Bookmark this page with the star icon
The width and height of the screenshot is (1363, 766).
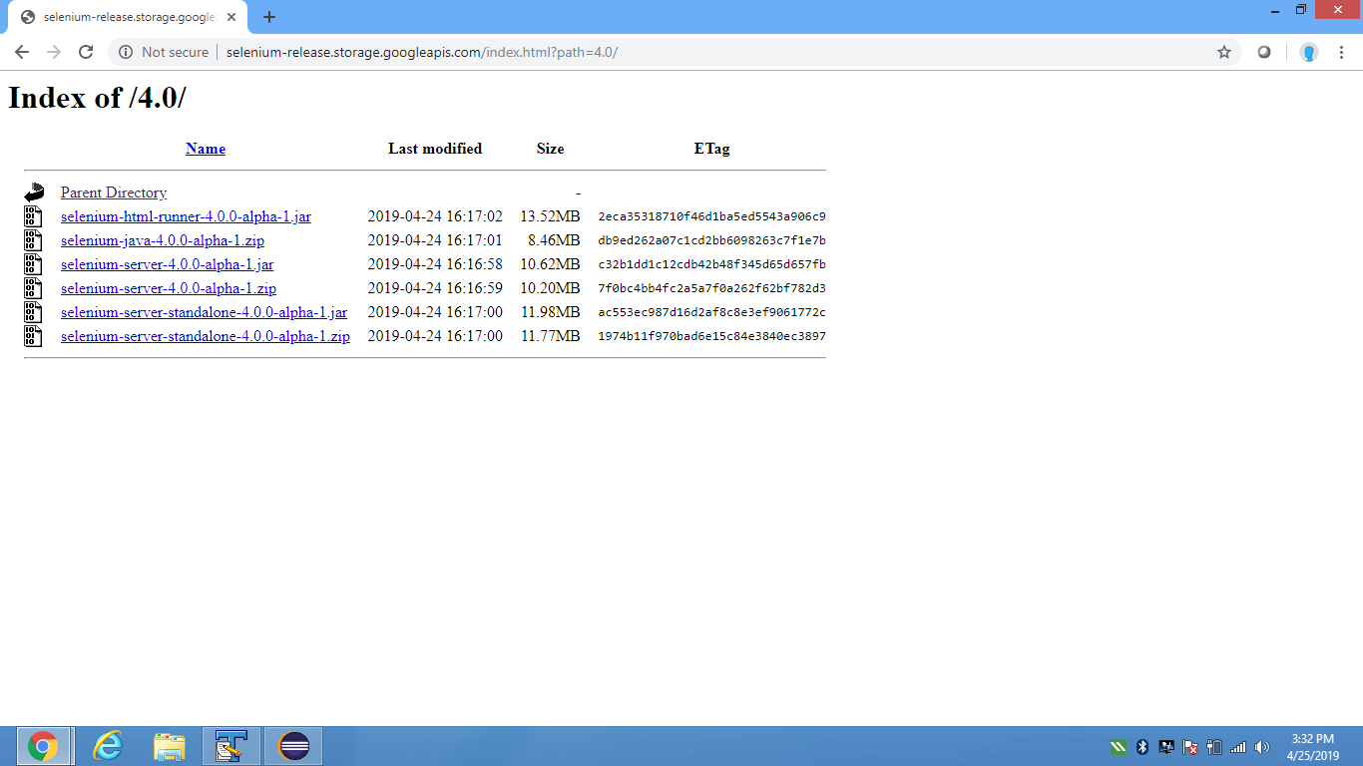[1224, 52]
